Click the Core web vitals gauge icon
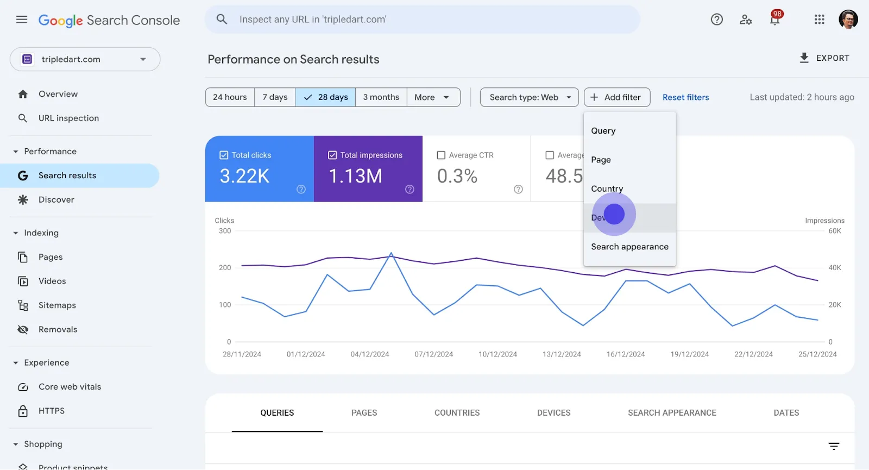The height and width of the screenshot is (470, 869). click(23, 387)
